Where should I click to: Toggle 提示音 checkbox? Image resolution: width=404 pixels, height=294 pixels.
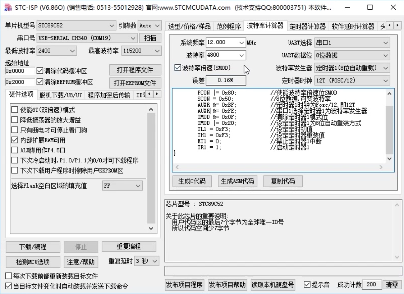(307, 284)
